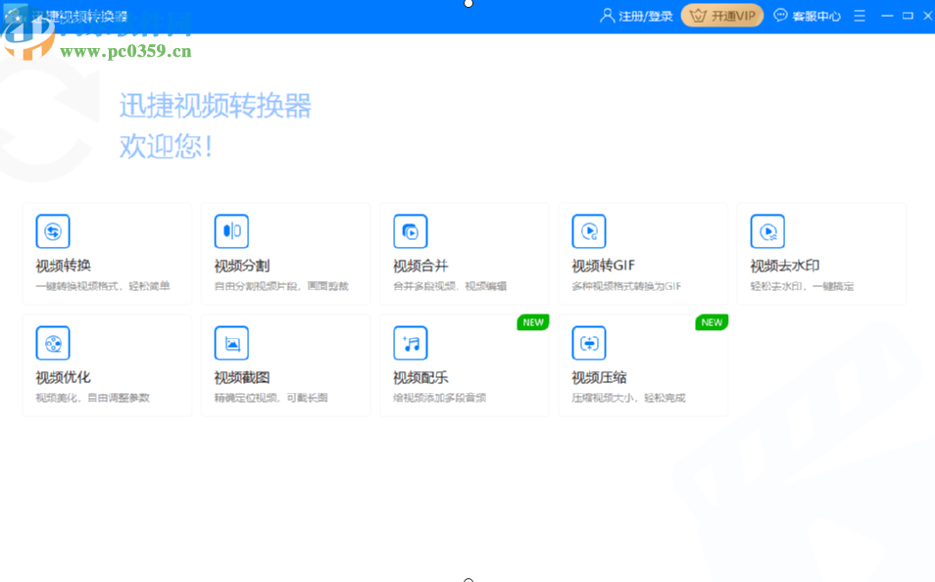The height and width of the screenshot is (582, 935).
Task: Select the 视频转换 title text
Action: pos(63,266)
